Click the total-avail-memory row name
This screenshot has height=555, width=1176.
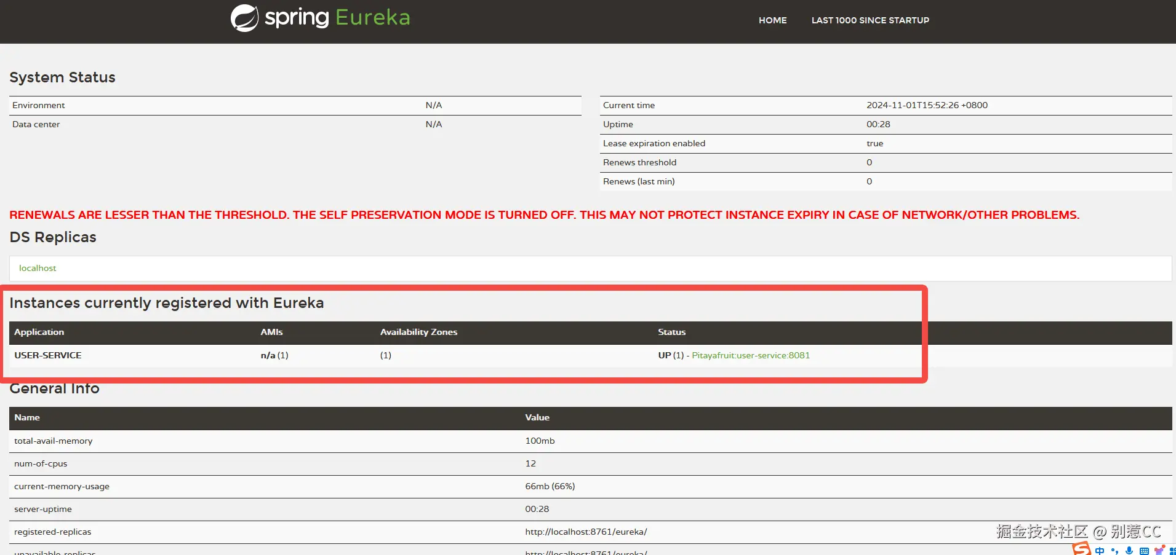[x=54, y=441]
